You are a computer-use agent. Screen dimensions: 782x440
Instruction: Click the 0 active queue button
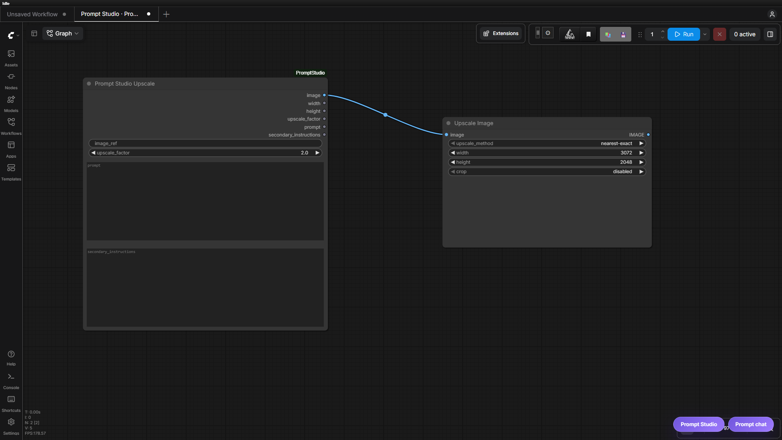point(745,34)
